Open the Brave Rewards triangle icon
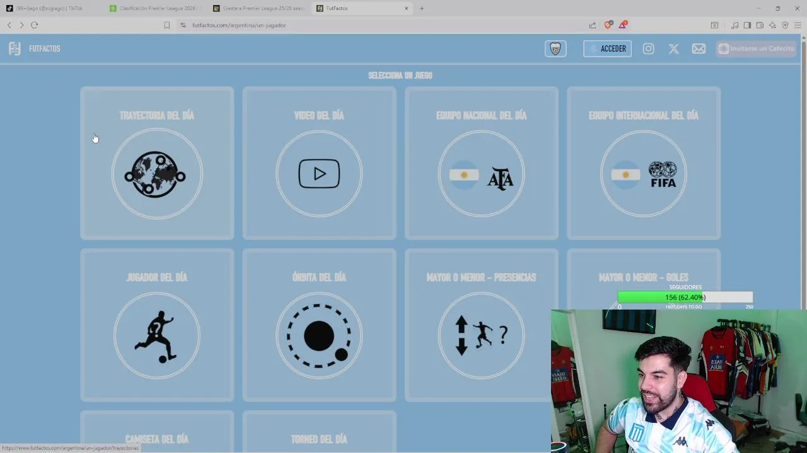 click(622, 25)
